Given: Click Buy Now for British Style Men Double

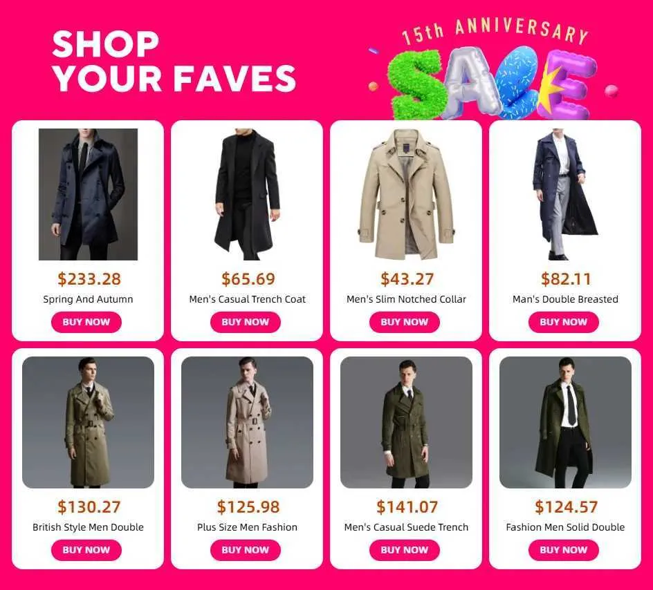Looking at the screenshot, I should coord(86,550).
